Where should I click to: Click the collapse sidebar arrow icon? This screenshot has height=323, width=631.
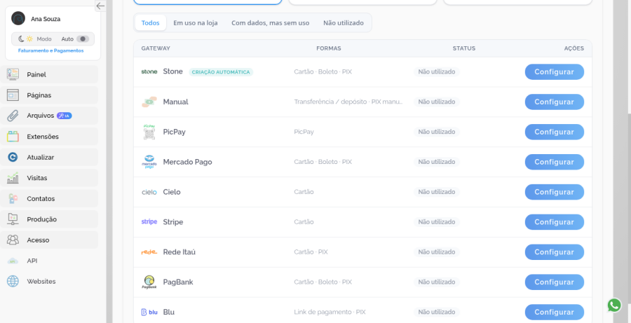click(100, 6)
